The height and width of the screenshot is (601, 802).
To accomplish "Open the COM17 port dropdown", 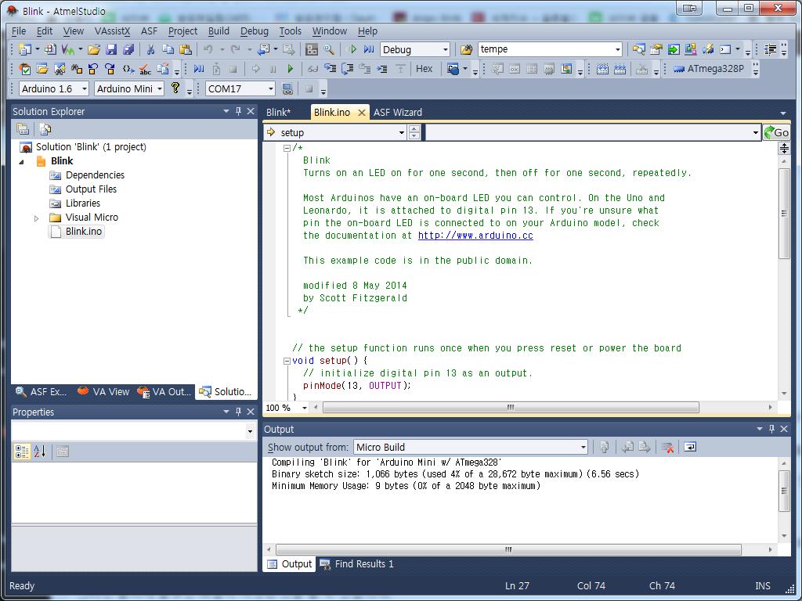I will tap(270, 88).
